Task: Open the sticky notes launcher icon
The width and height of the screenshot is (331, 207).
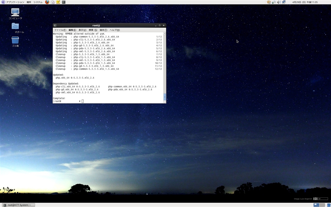Action: point(58,2)
